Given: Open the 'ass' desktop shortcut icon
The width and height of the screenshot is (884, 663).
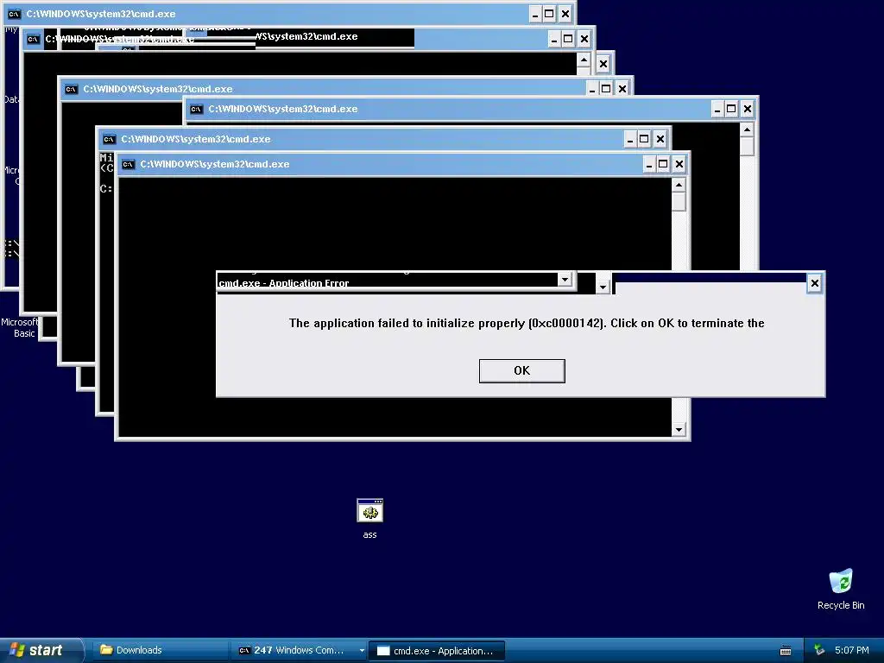Looking at the screenshot, I should (369, 518).
